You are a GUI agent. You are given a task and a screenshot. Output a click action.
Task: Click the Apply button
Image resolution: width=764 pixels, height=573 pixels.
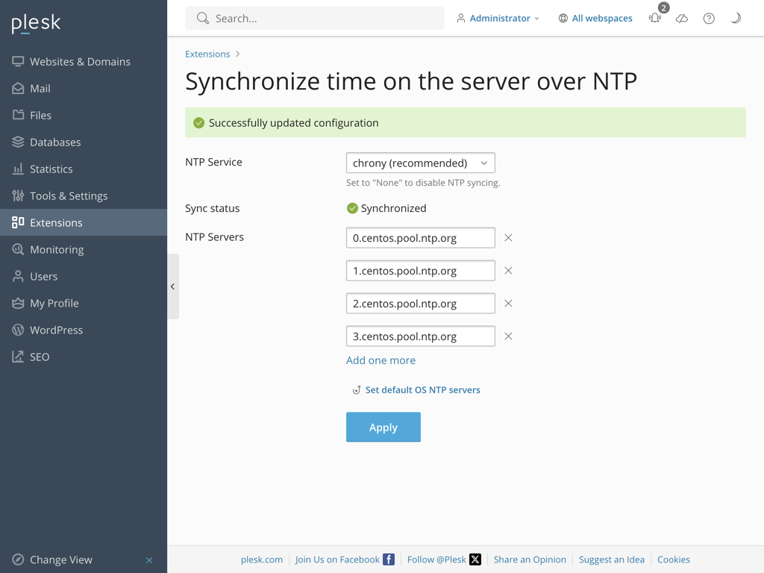tap(383, 427)
